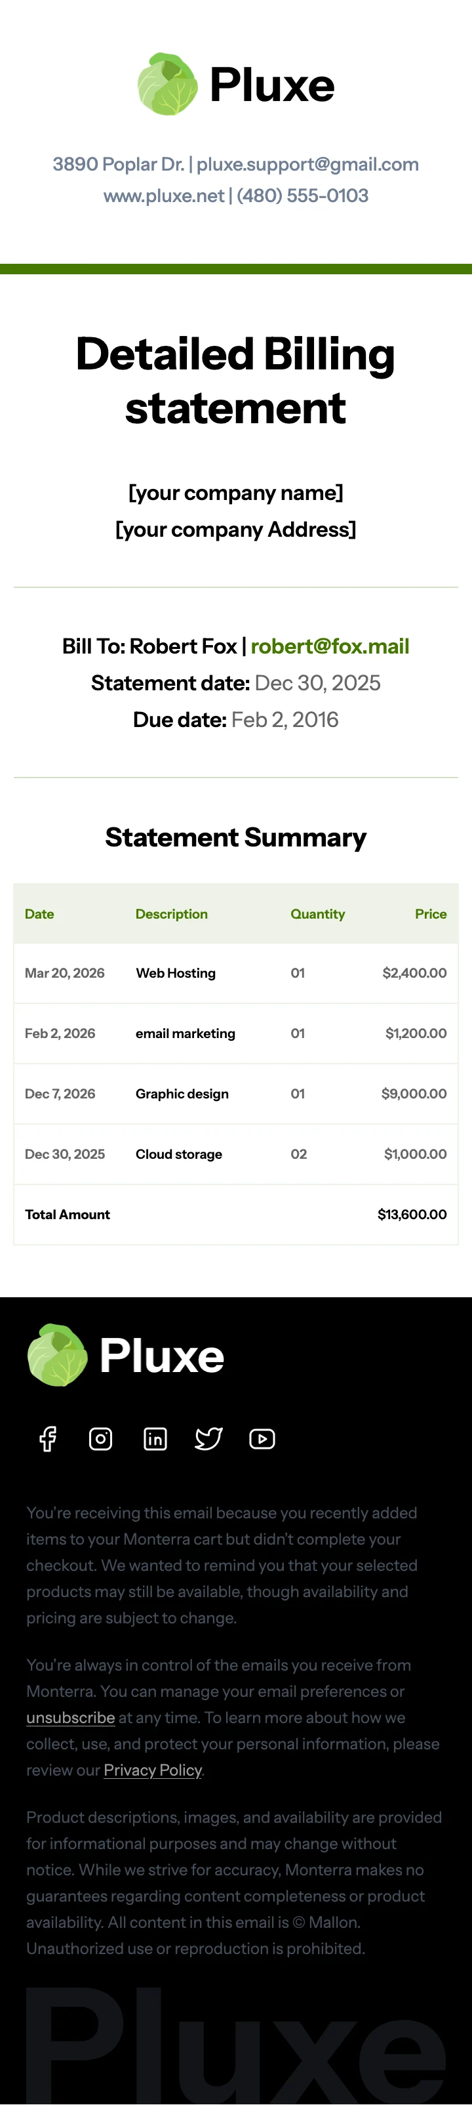Image resolution: width=472 pixels, height=2105 pixels.
Task: Click pluxe.support@gmail.com in the header
Action: [308, 164]
